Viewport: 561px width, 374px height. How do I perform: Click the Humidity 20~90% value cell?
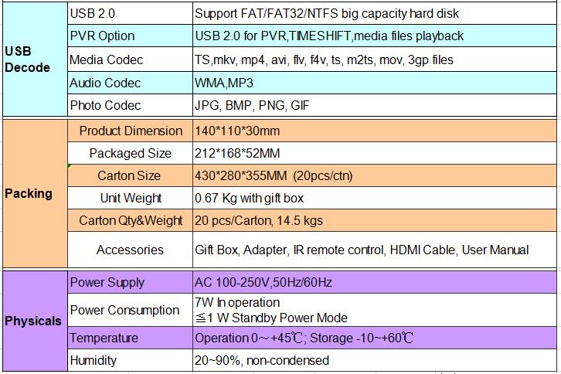coord(374,360)
